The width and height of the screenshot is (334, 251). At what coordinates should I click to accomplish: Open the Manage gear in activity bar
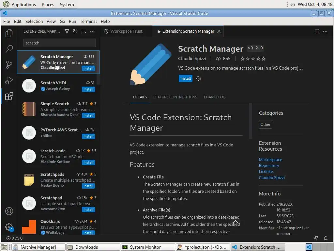pos(9,227)
